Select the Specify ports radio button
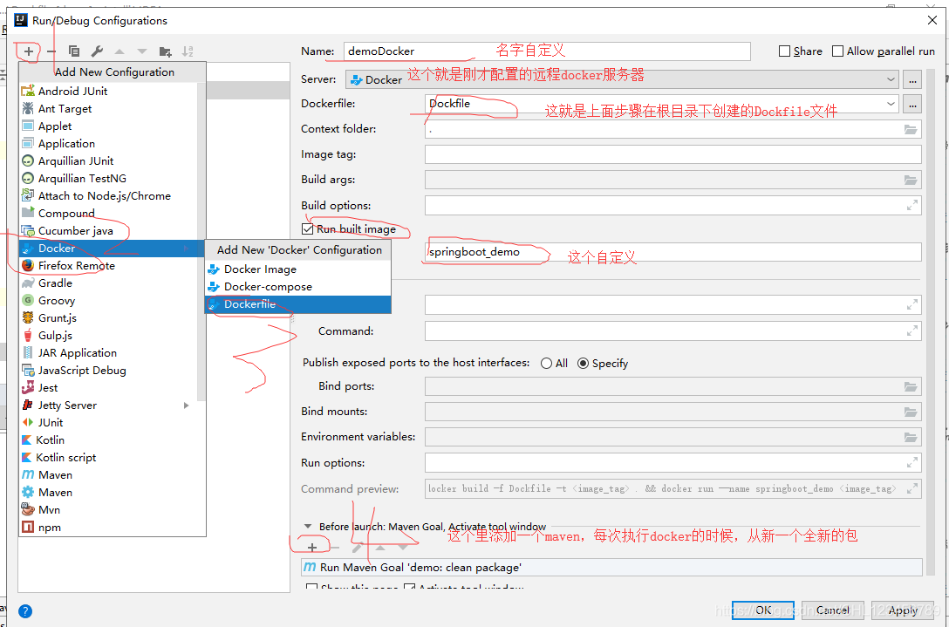This screenshot has height=627, width=949. coord(583,363)
